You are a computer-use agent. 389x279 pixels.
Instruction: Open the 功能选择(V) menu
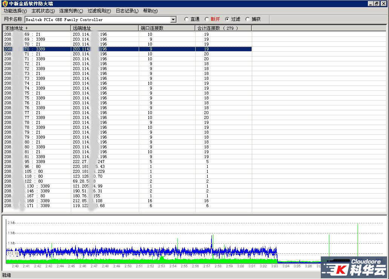15,11
